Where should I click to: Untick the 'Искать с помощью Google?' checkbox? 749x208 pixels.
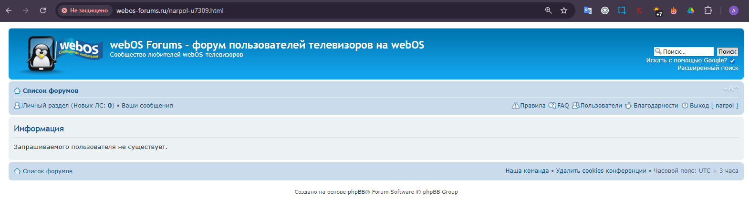click(x=732, y=60)
